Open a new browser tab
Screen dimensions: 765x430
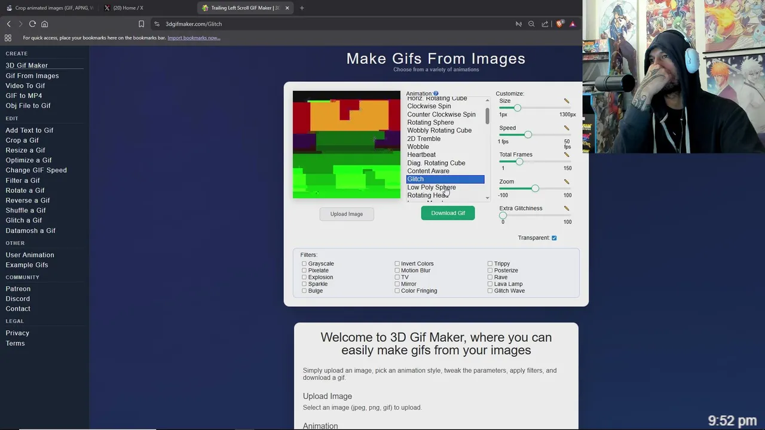click(302, 8)
